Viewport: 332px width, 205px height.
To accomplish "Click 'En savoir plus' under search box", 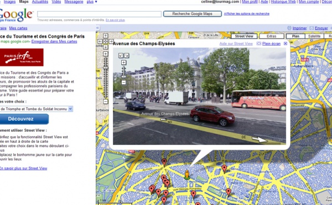I will [115, 20].
